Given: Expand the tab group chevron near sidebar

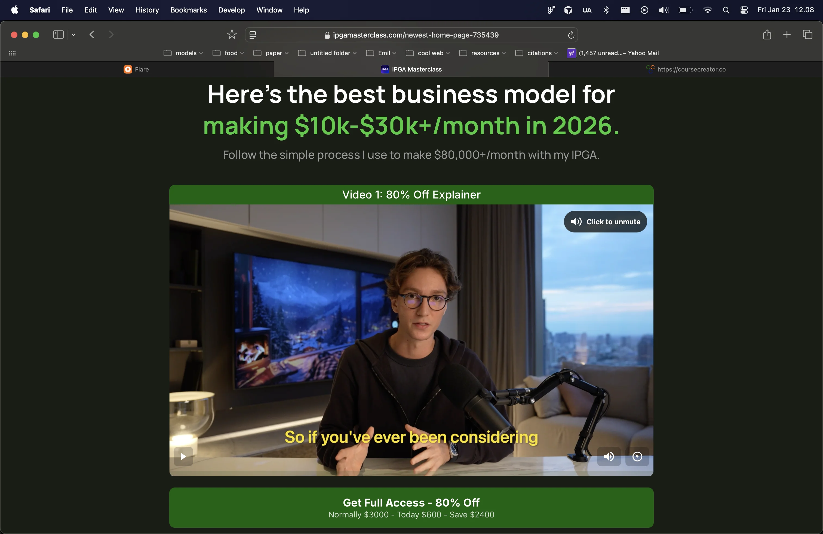Looking at the screenshot, I should tap(73, 35).
